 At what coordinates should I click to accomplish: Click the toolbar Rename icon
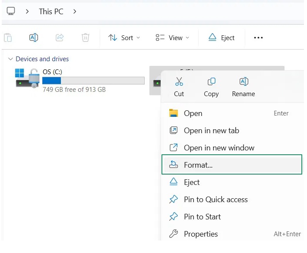click(x=34, y=37)
